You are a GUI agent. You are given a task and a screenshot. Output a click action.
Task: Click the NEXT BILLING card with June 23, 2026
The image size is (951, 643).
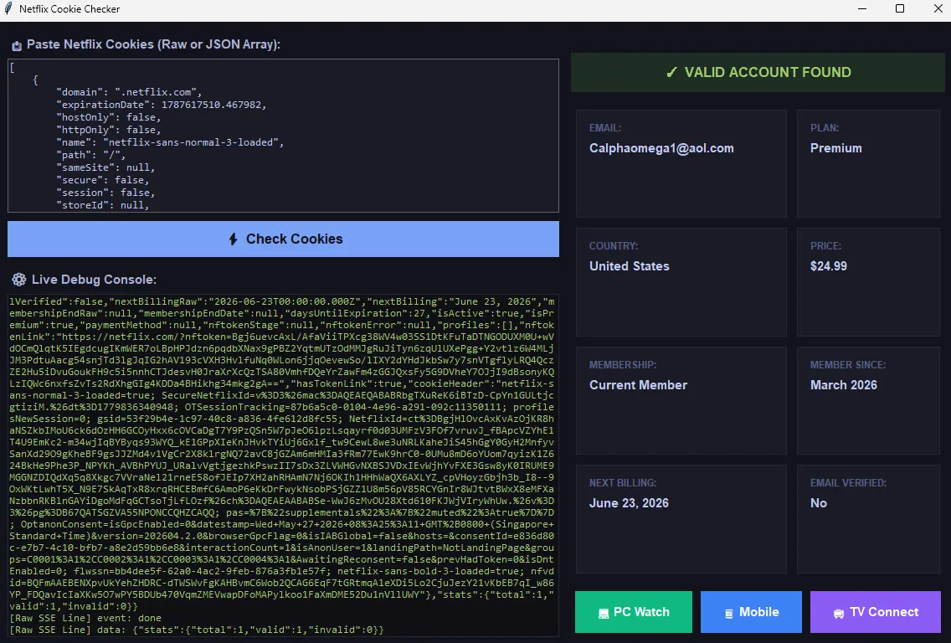[681, 519]
